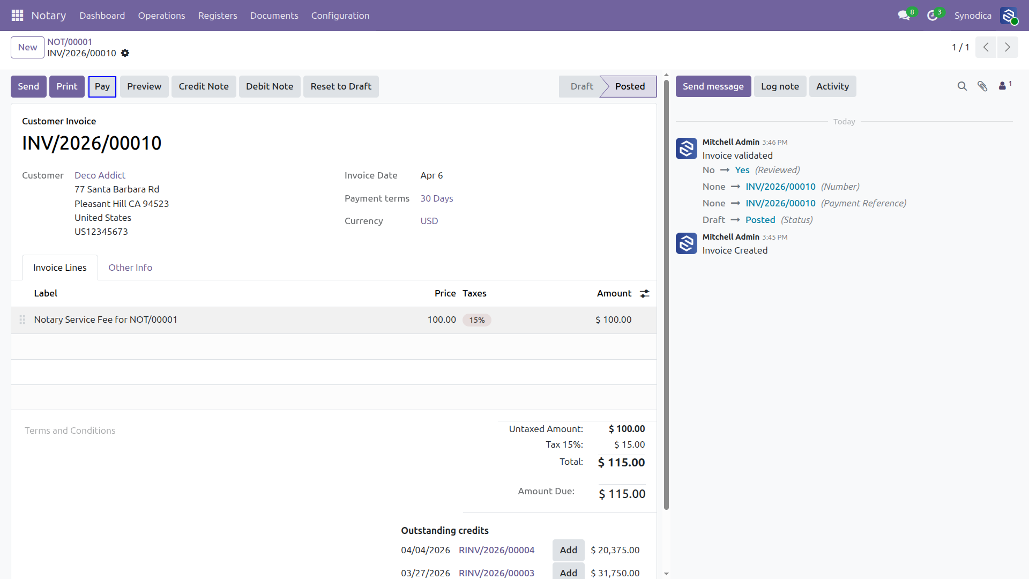The width and height of the screenshot is (1029, 579).
Task: Click the Notary Service Fee label
Action: tap(106, 320)
